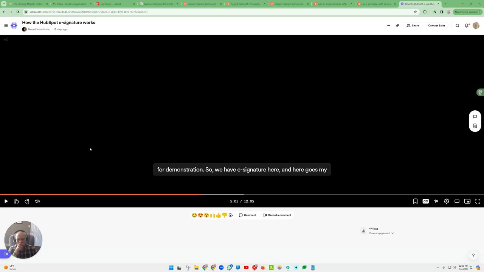484x272 pixels.
Task: React with the laughing emoji
Action: coord(194,215)
